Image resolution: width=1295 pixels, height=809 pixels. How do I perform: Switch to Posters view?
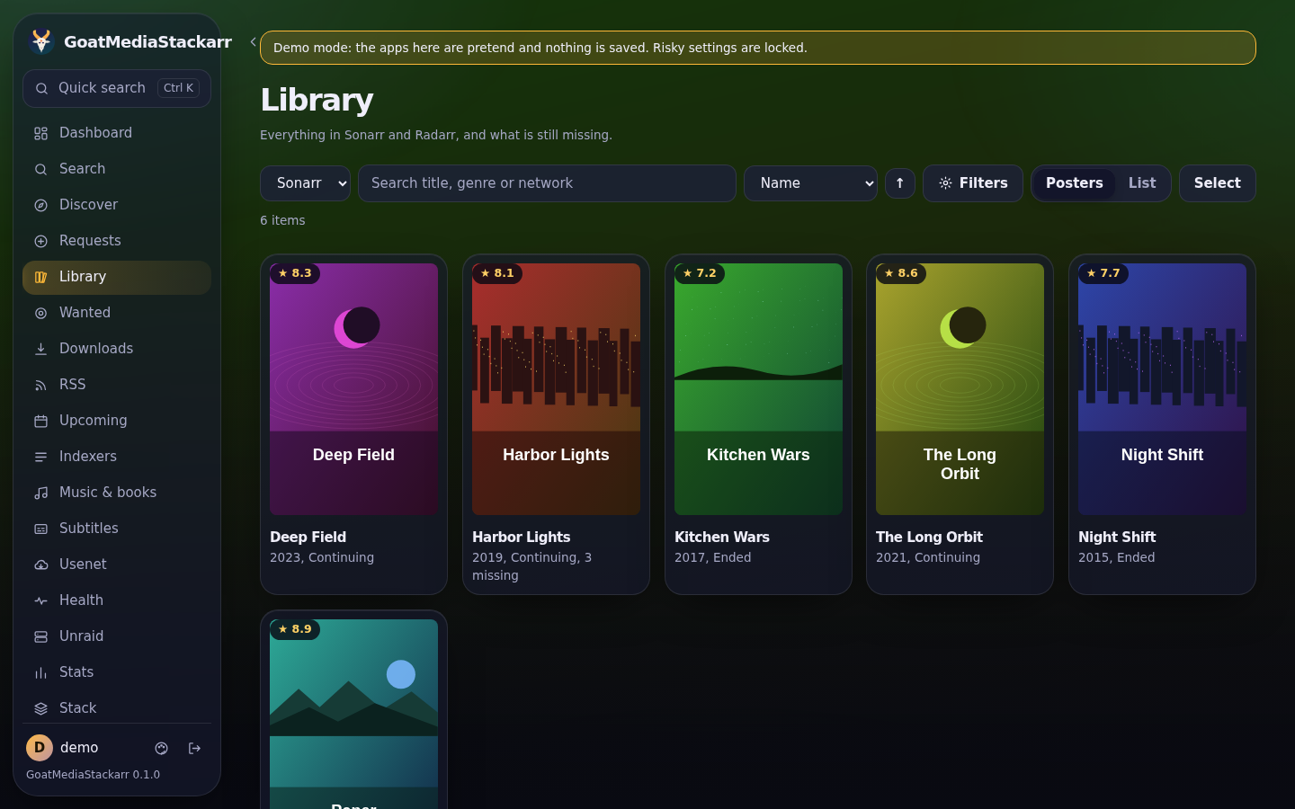1075,183
